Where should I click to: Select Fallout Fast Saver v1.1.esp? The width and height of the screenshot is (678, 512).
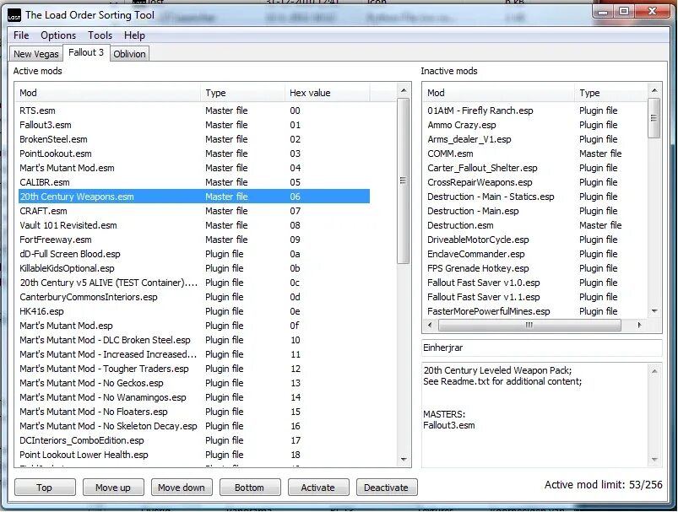click(x=535, y=297)
